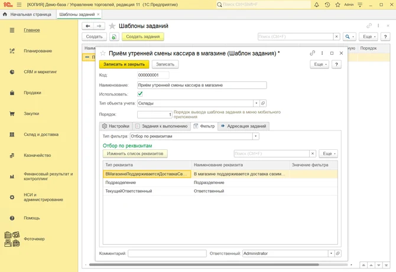Click into the Комментарий input field
Screen dimensions: 396x272
[x=167, y=254]
